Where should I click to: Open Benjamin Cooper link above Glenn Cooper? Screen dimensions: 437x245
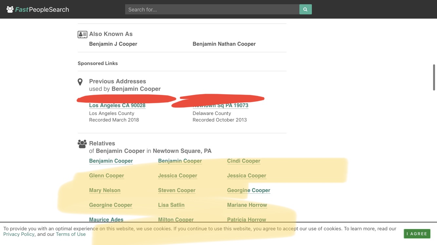tap(111, 161)
